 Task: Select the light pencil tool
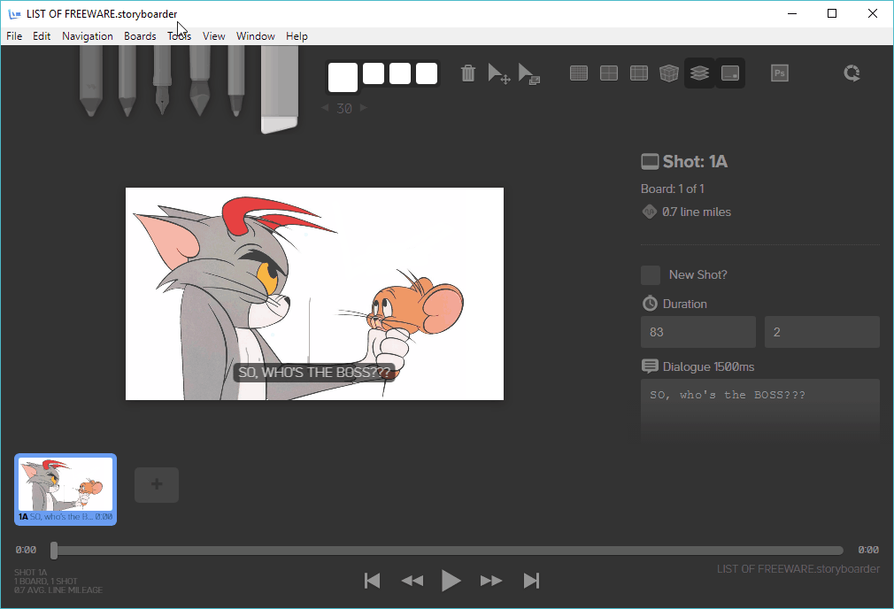tap(90, 81)
